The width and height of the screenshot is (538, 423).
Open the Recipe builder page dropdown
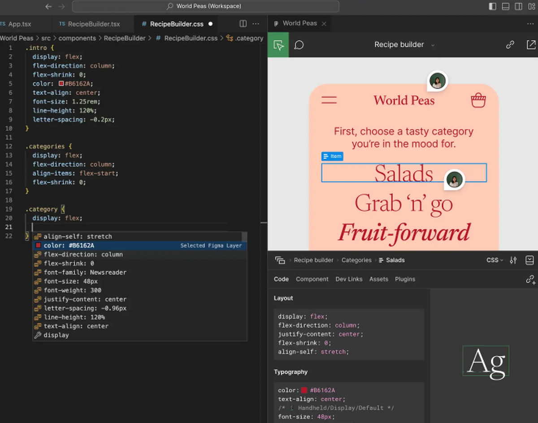click(404, 45)
